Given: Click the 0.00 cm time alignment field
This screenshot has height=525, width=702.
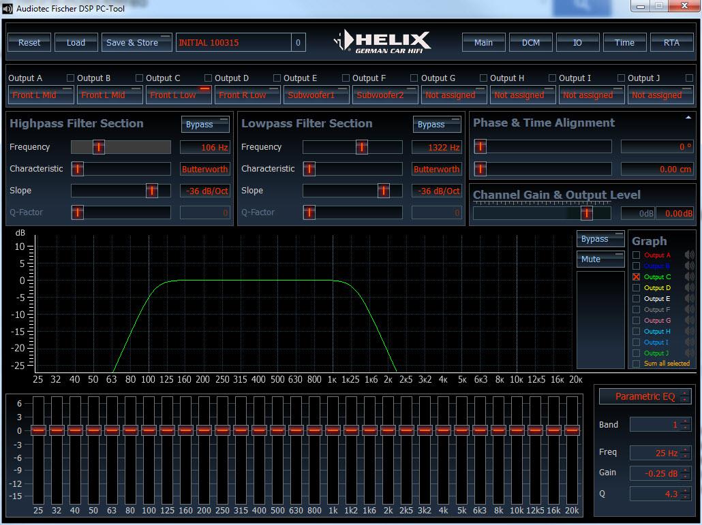Looking at the screenshot, I should [657, 169].
